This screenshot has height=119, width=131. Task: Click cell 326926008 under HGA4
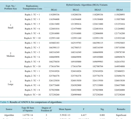coord(119,90)
